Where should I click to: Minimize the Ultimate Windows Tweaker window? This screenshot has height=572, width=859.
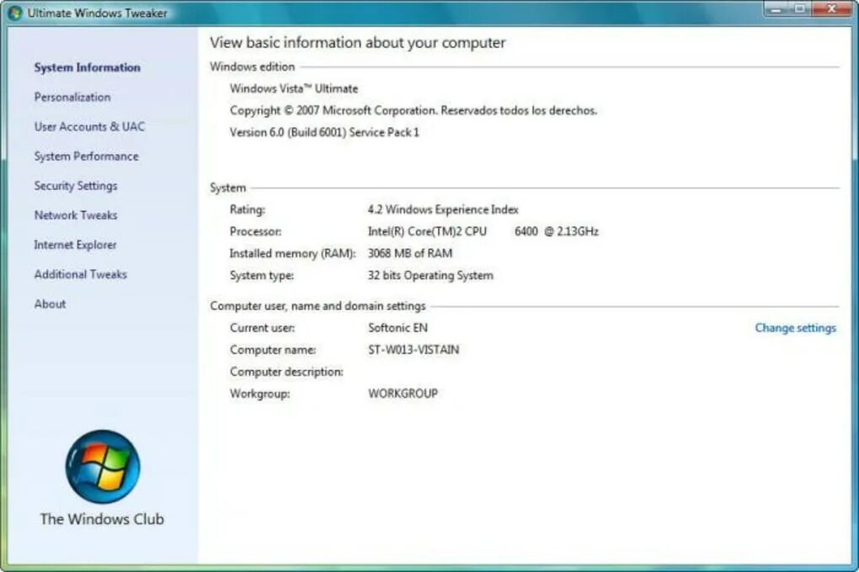776,8
